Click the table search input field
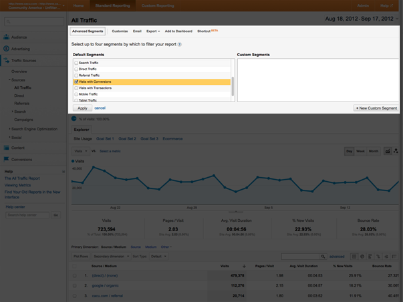Image resolution: width=403 pixels, height=302 pixels. click(301, 257)
